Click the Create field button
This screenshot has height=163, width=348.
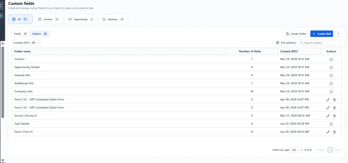[x=322, y=34]
